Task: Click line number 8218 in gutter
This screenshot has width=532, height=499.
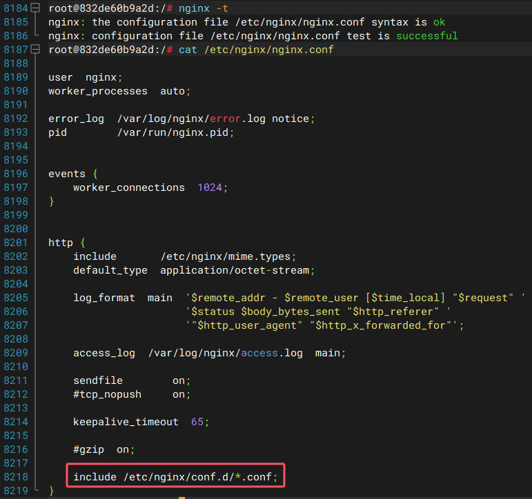Action: click(x=16, y=477)
